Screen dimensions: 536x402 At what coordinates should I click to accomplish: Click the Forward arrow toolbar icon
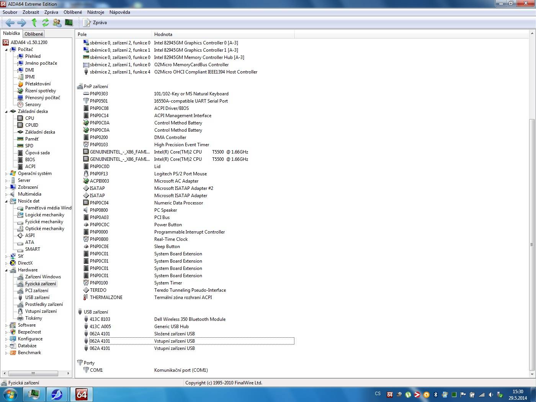[22, 23]
